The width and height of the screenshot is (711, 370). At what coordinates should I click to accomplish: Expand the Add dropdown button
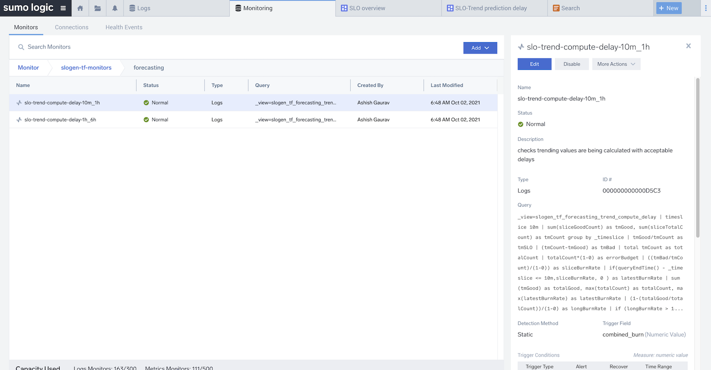tap(480, 48)
